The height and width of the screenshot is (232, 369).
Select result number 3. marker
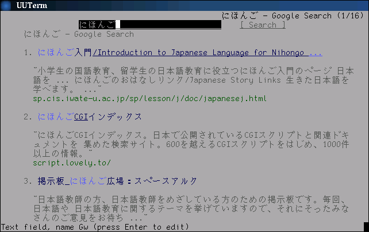[x=28, y=181]
